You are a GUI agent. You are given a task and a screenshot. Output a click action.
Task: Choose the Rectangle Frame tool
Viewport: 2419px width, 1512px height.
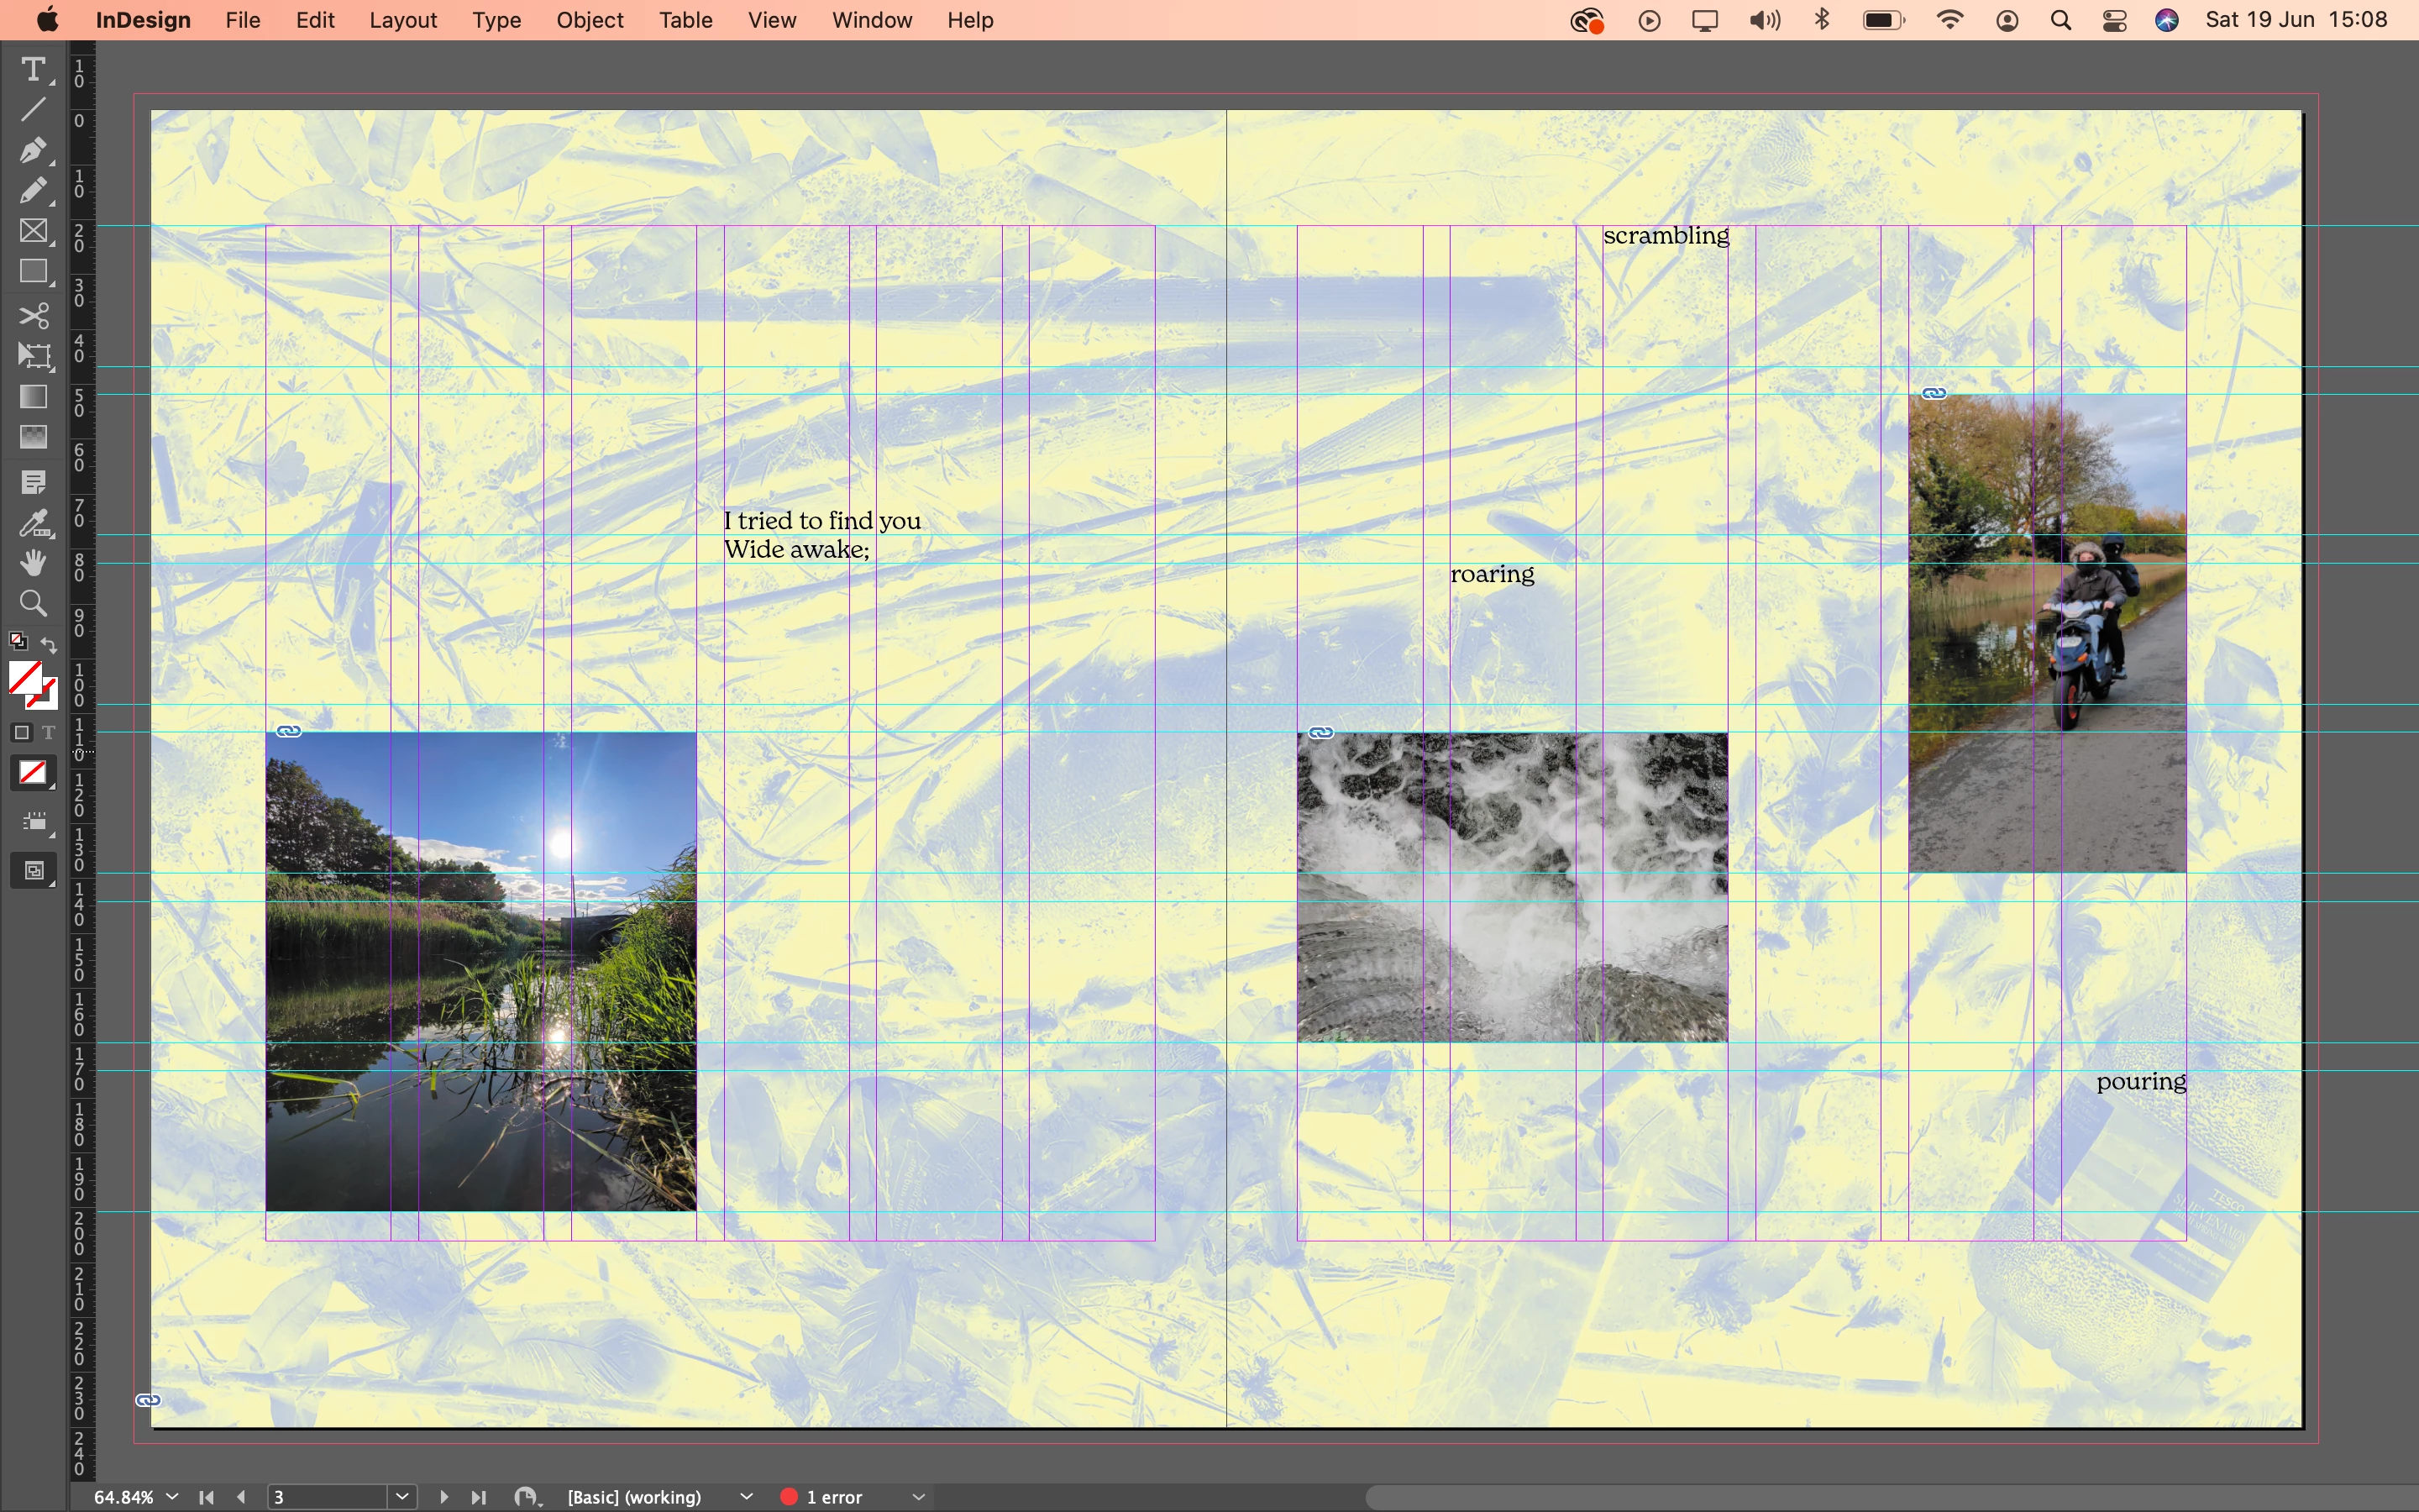point(33,231)
